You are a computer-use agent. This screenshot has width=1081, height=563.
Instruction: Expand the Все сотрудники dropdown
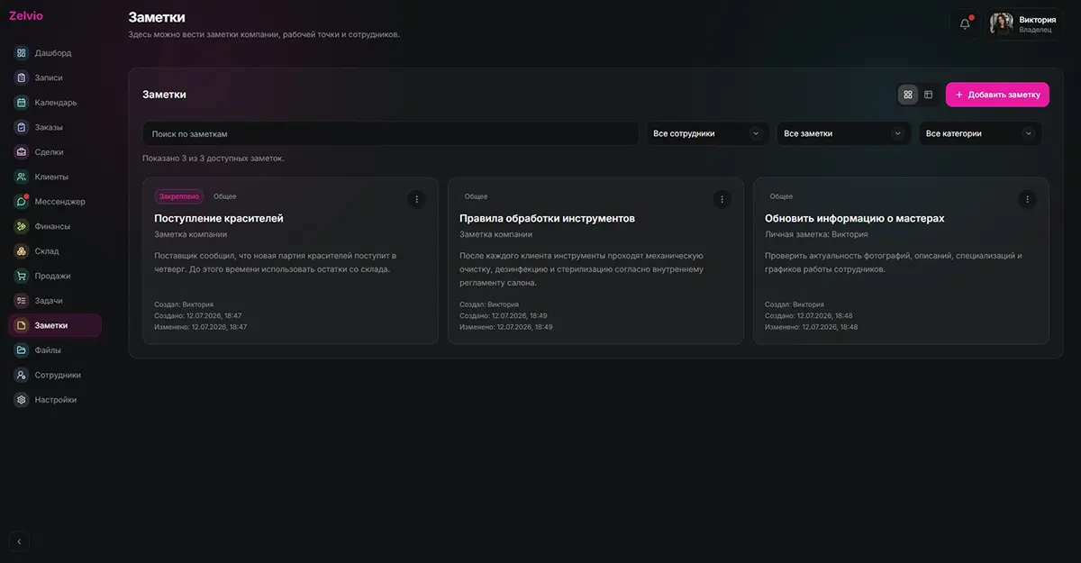(707, 133)
